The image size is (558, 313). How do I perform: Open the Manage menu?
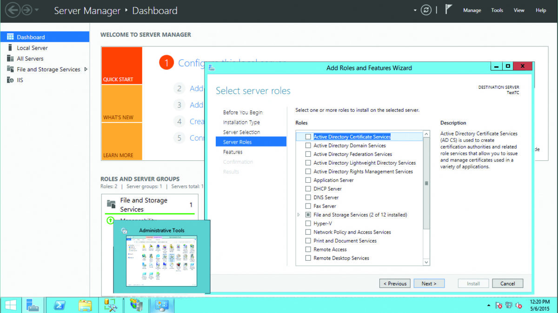[472, 10]
